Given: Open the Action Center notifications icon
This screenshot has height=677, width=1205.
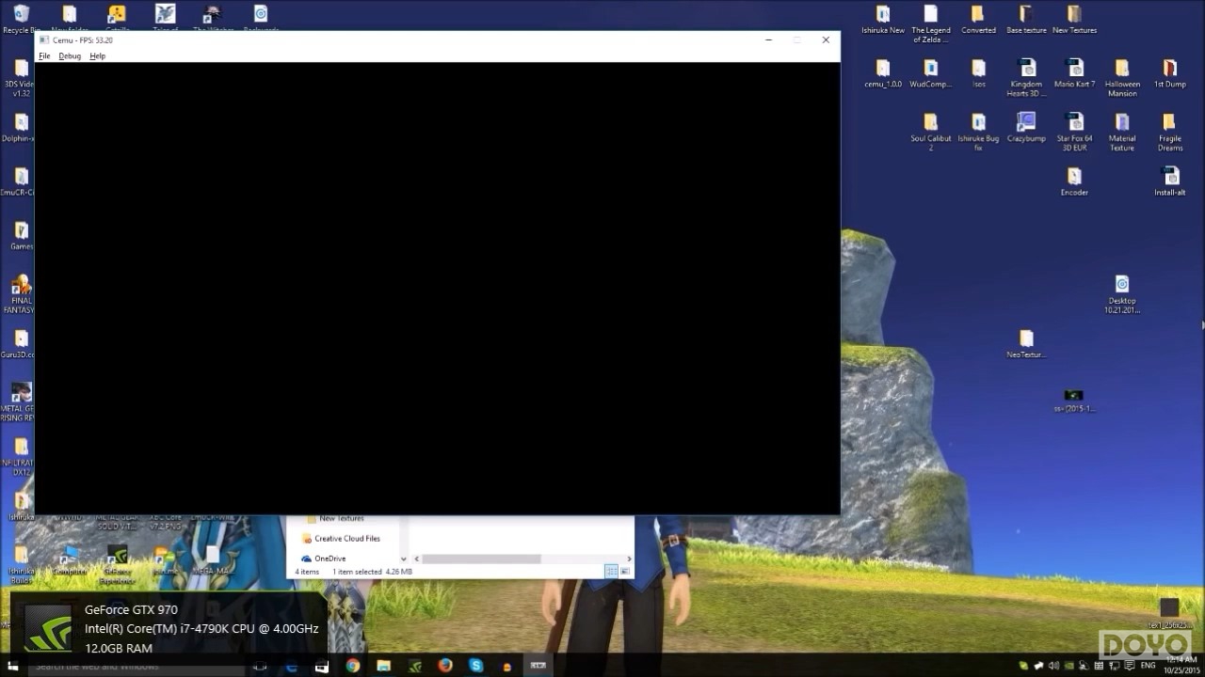Looking at the screenshot, I should point(1129,666).
